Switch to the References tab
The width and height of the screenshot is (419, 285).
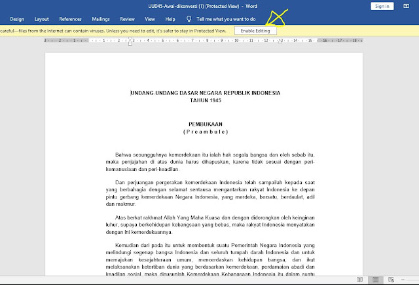[70, 19]
